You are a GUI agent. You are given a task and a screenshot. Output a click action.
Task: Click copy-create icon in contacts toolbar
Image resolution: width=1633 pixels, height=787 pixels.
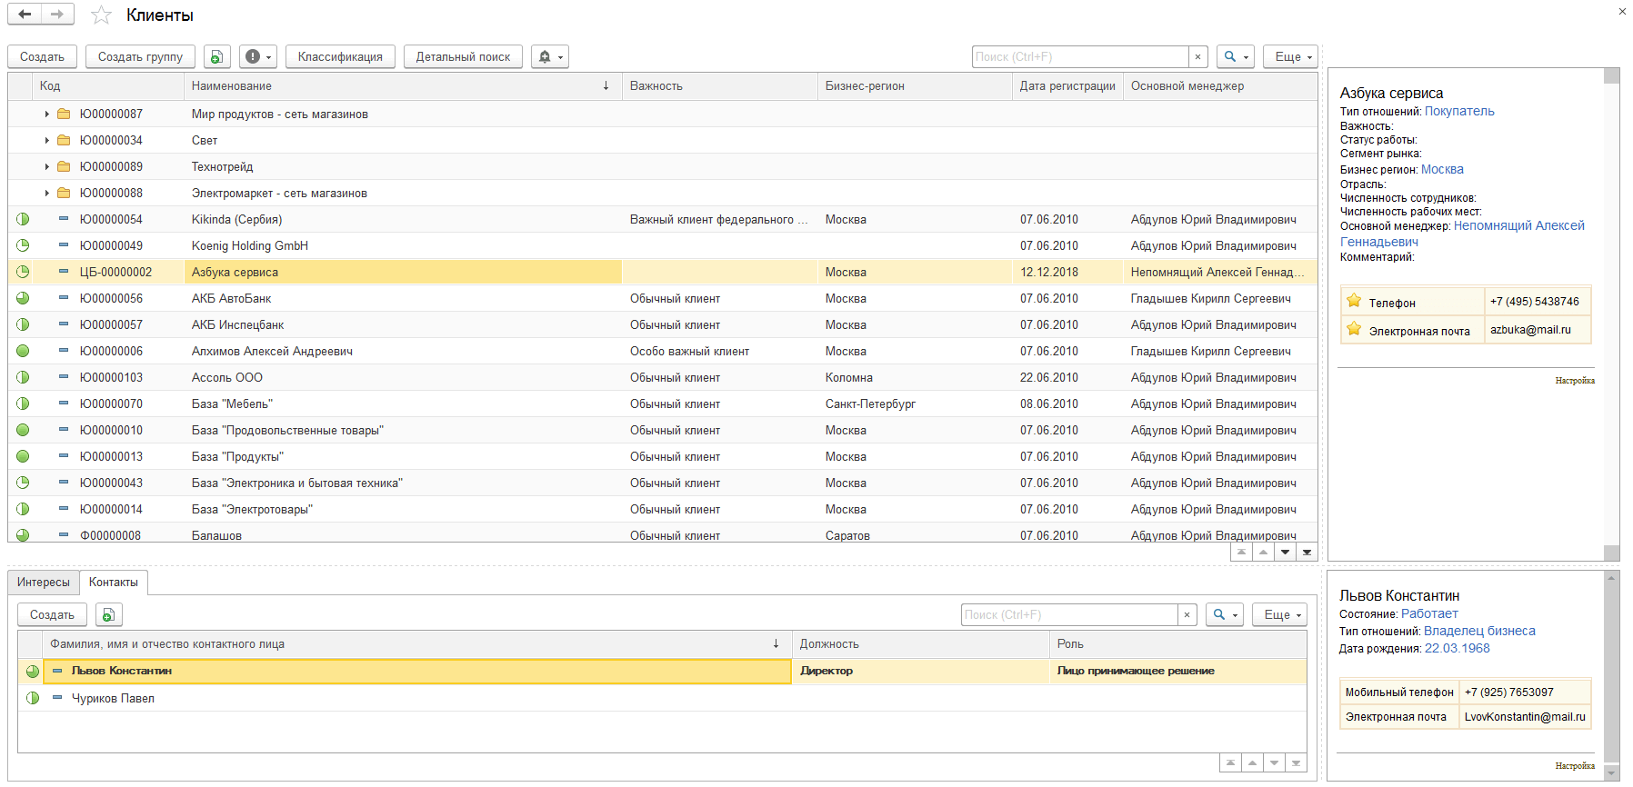[108, 615]
